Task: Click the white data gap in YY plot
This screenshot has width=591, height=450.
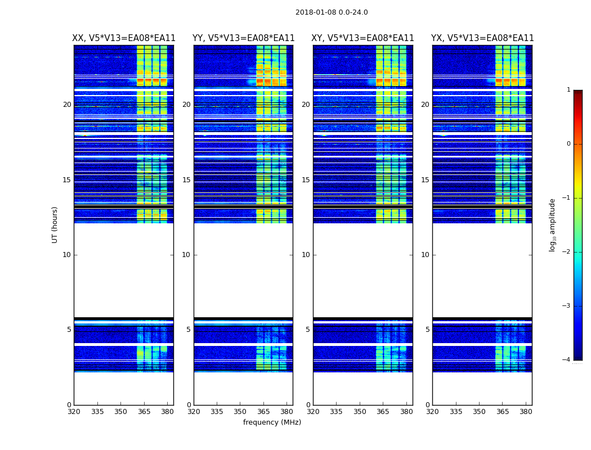Action: [244, 271]
